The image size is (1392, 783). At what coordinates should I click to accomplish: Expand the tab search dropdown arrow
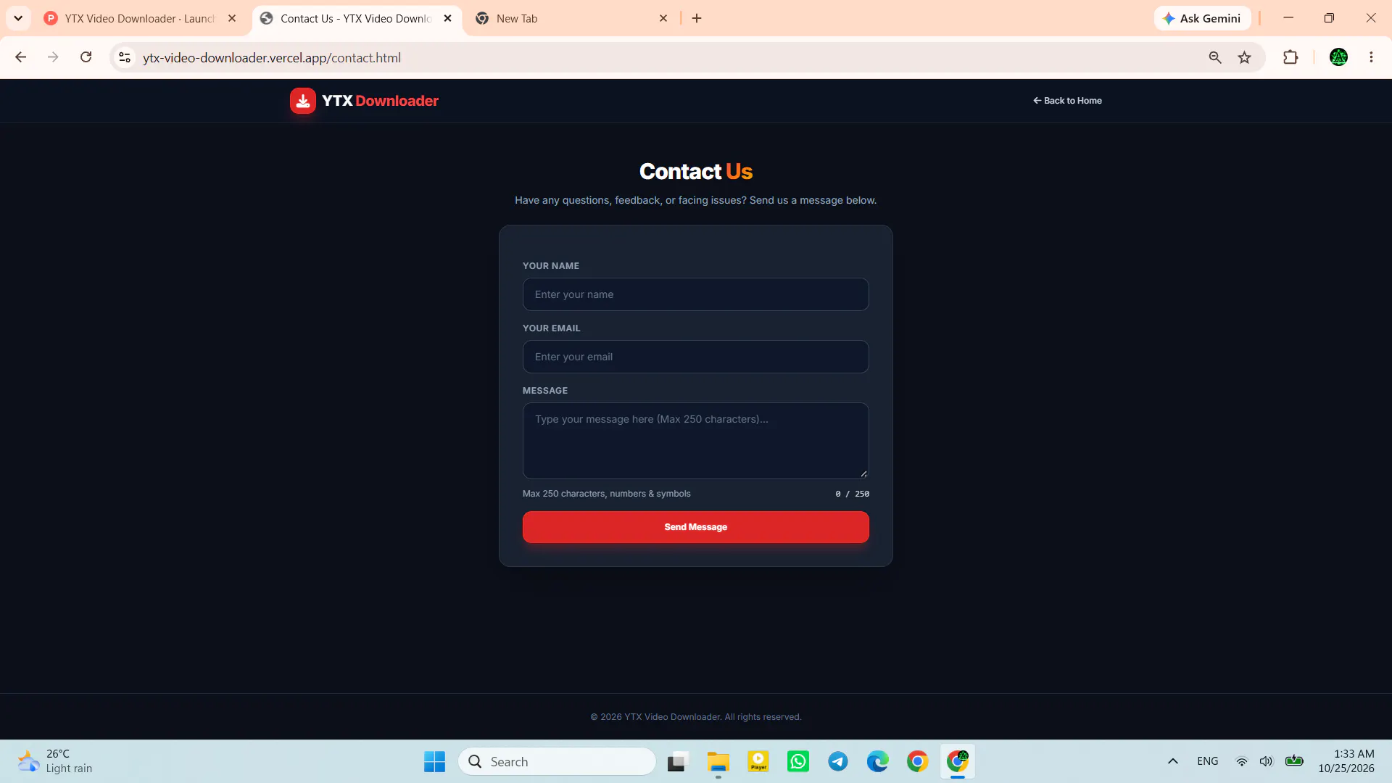[18, 18]
